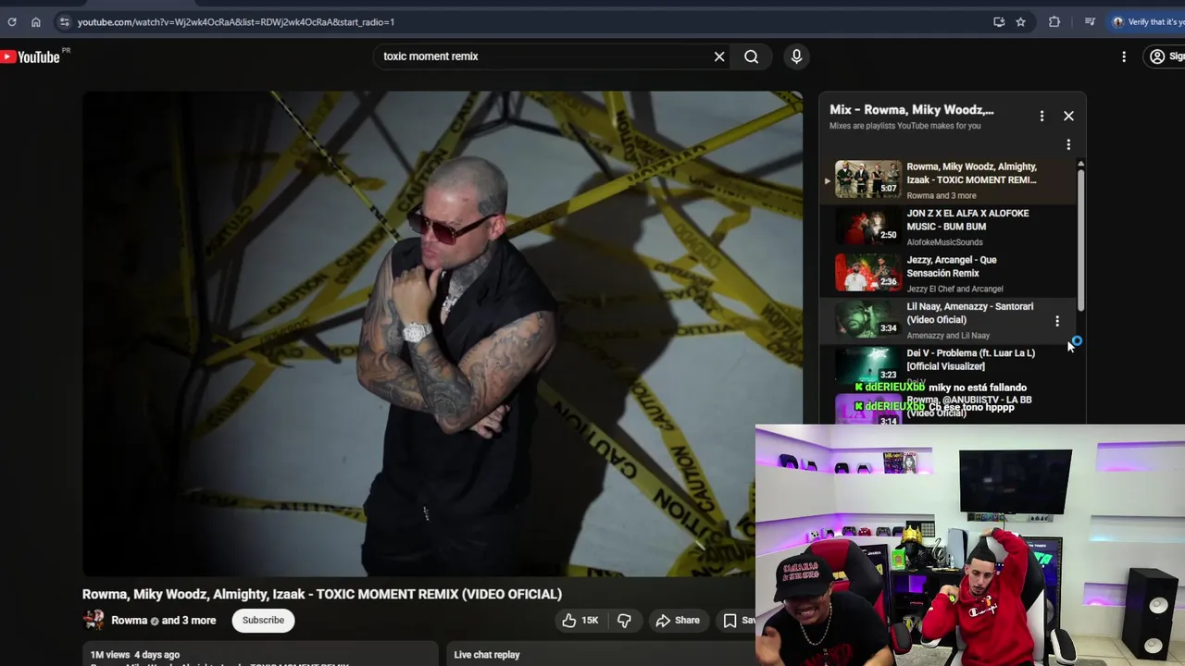The width and height of the screenshot is (1185, 666).
Task: Close the Mix playlist panel
Action: tap(1068, 116)
